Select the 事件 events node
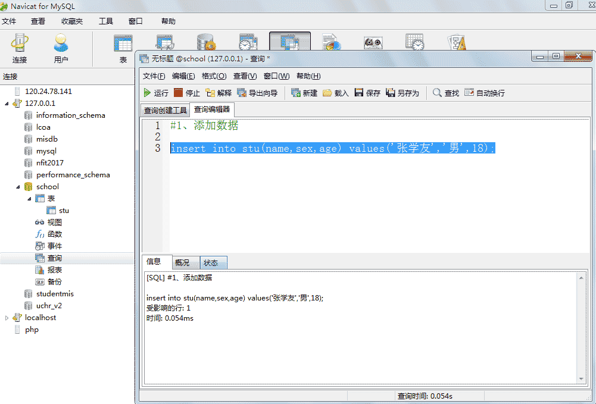Image resolution: width=596 pixels, height=404 pixels. (54, 246)
